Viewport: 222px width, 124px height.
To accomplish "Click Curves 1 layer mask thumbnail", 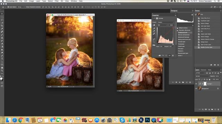I will pyautogui.click(x=205, y=84).
